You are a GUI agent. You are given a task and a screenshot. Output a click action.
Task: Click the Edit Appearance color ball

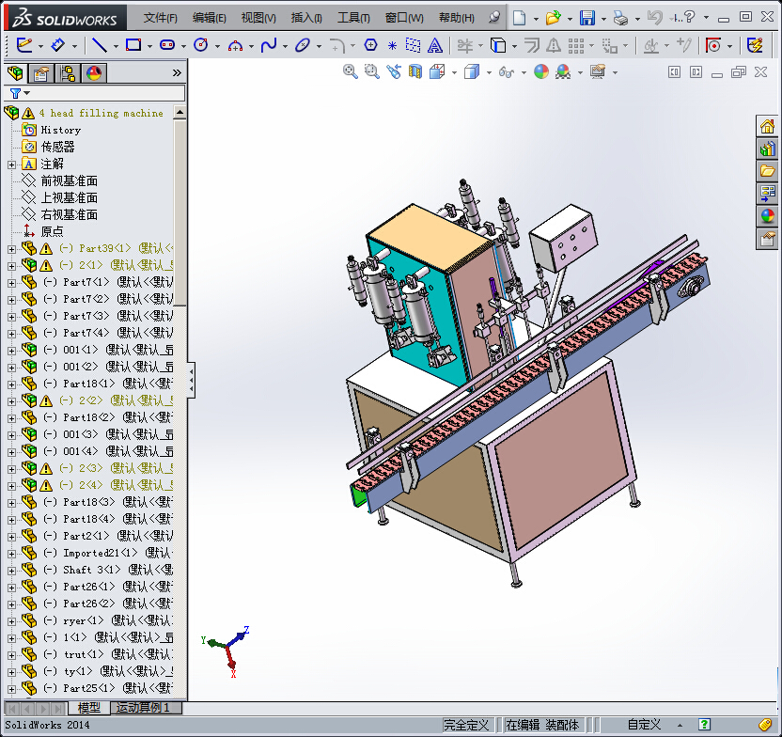pos(541,71)
